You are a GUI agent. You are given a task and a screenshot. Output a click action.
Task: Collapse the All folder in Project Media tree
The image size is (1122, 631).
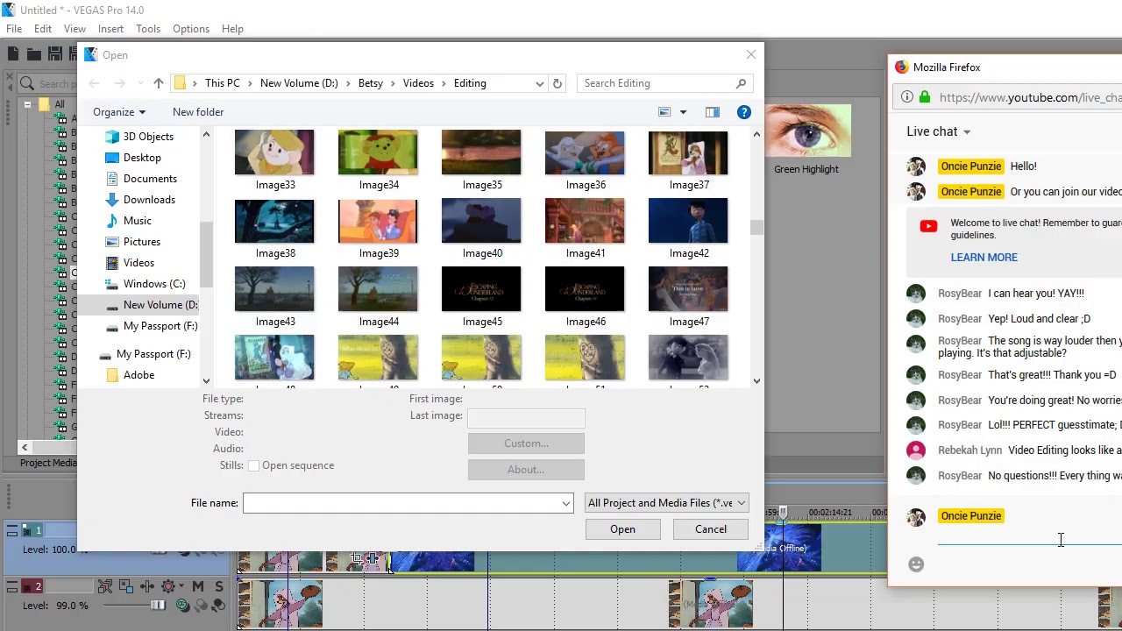tap(27, 104)
